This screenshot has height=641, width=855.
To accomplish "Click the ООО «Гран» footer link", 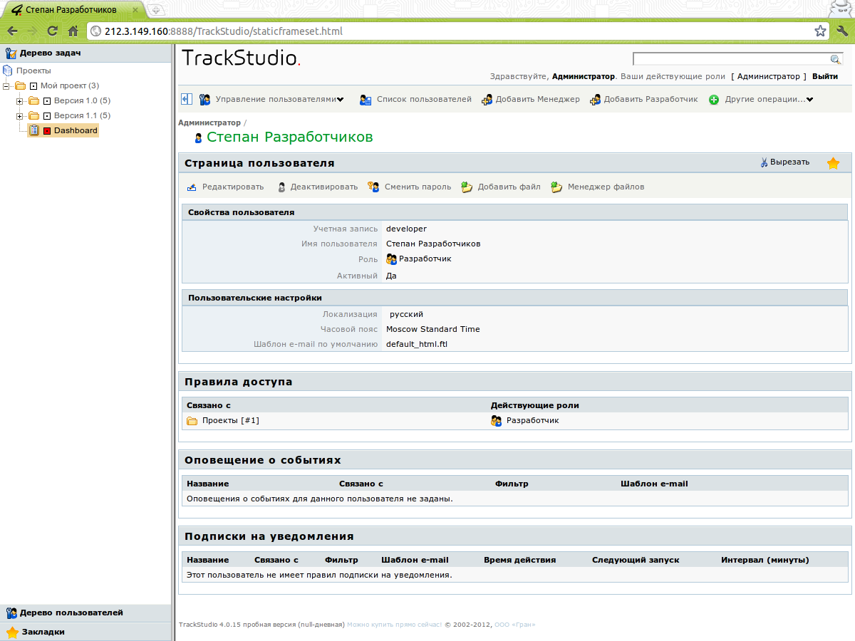I will 515,625.
